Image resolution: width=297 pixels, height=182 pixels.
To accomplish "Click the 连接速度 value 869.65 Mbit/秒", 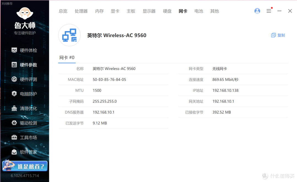I will tap(225, 79).
